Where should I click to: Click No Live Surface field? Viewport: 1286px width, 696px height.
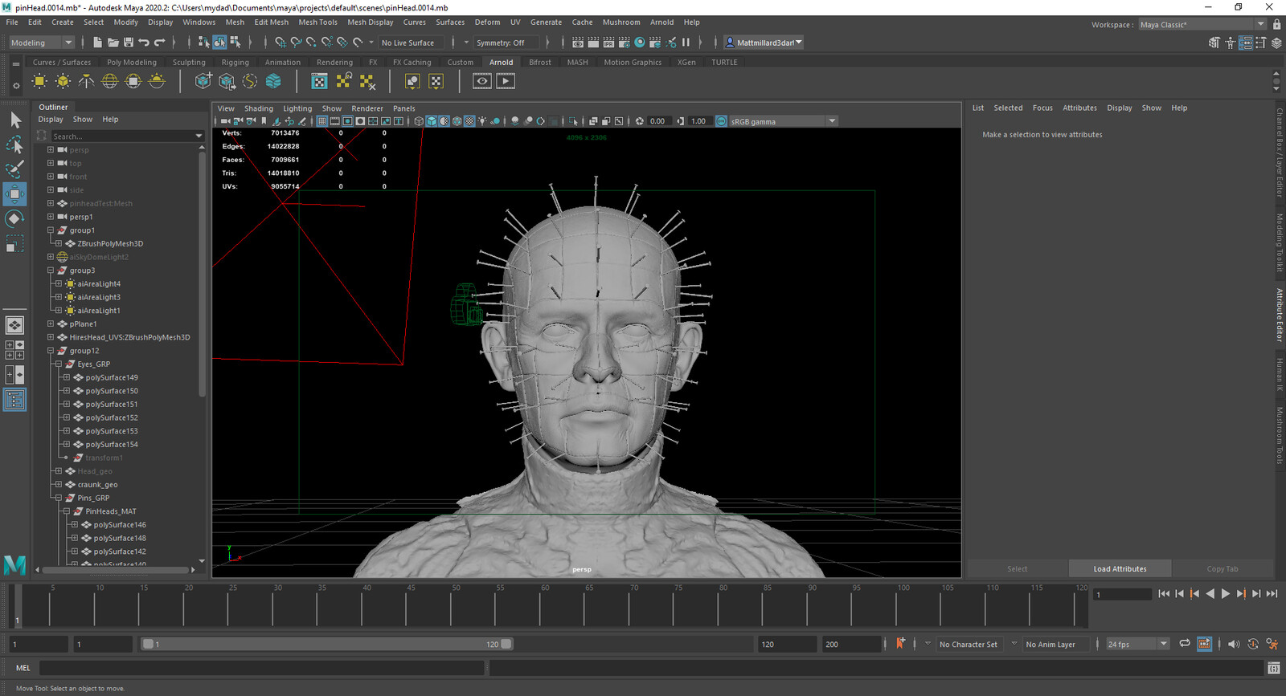(410, 43)
